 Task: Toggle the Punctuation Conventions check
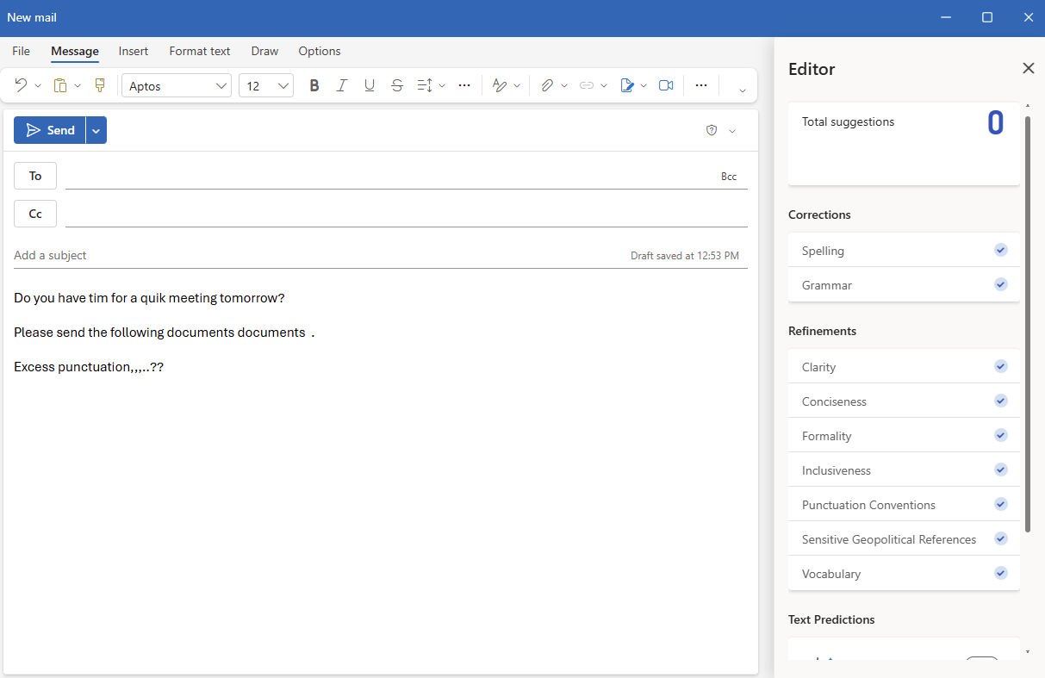tap(1000, 504)
